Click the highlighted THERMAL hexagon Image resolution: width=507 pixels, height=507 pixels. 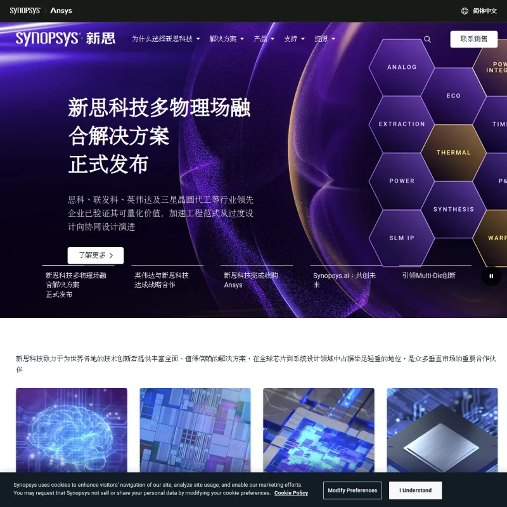tap(453, 153)
